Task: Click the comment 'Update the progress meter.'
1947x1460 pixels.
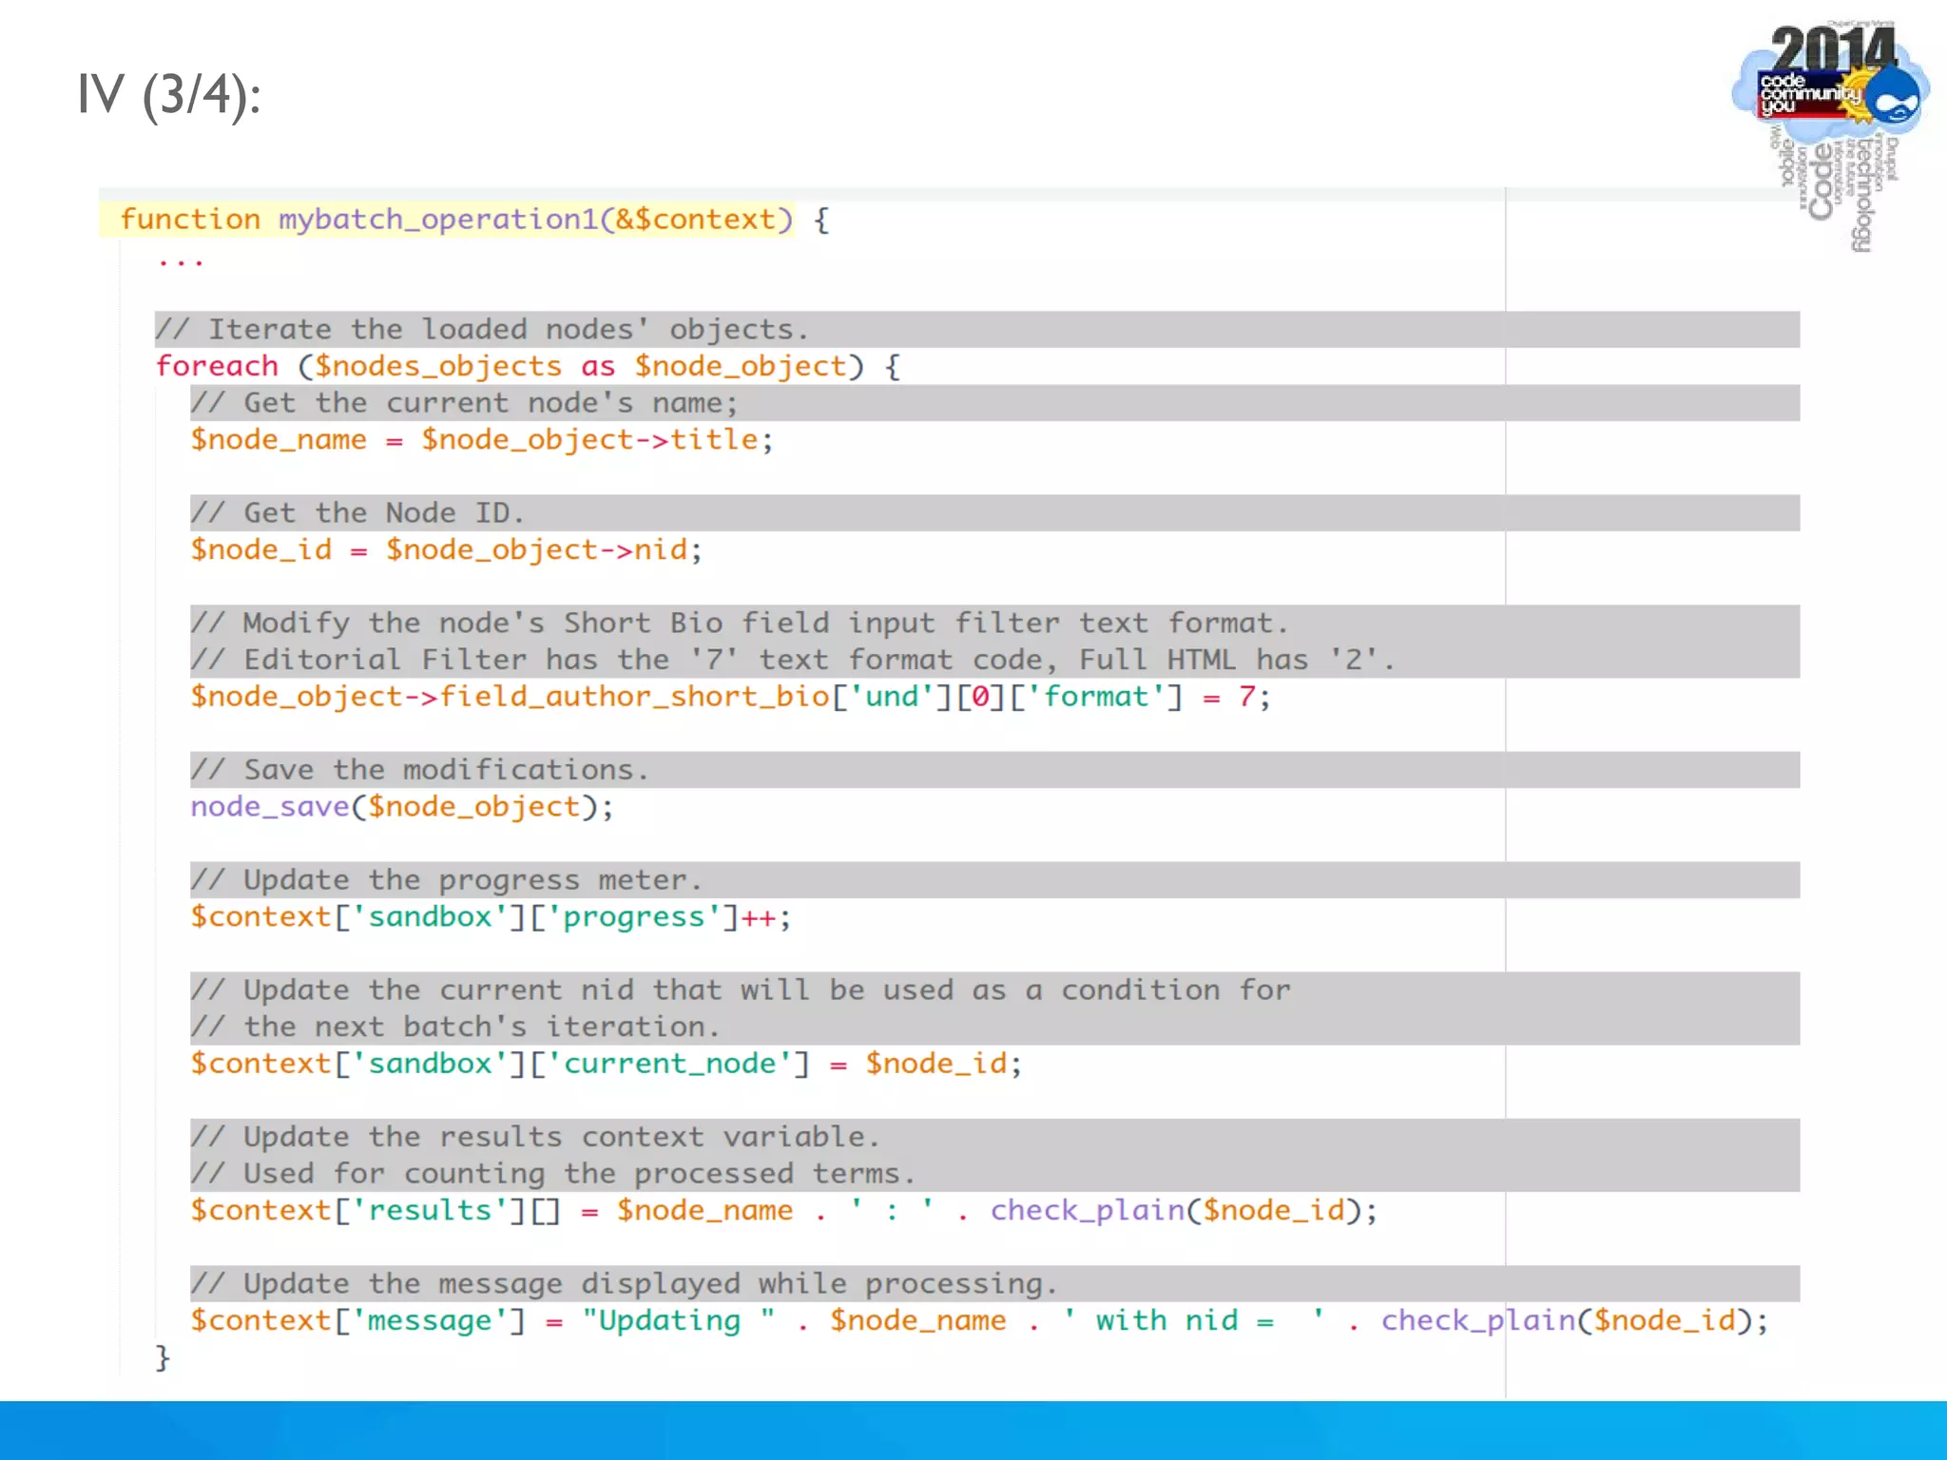Action: (447, 880)
